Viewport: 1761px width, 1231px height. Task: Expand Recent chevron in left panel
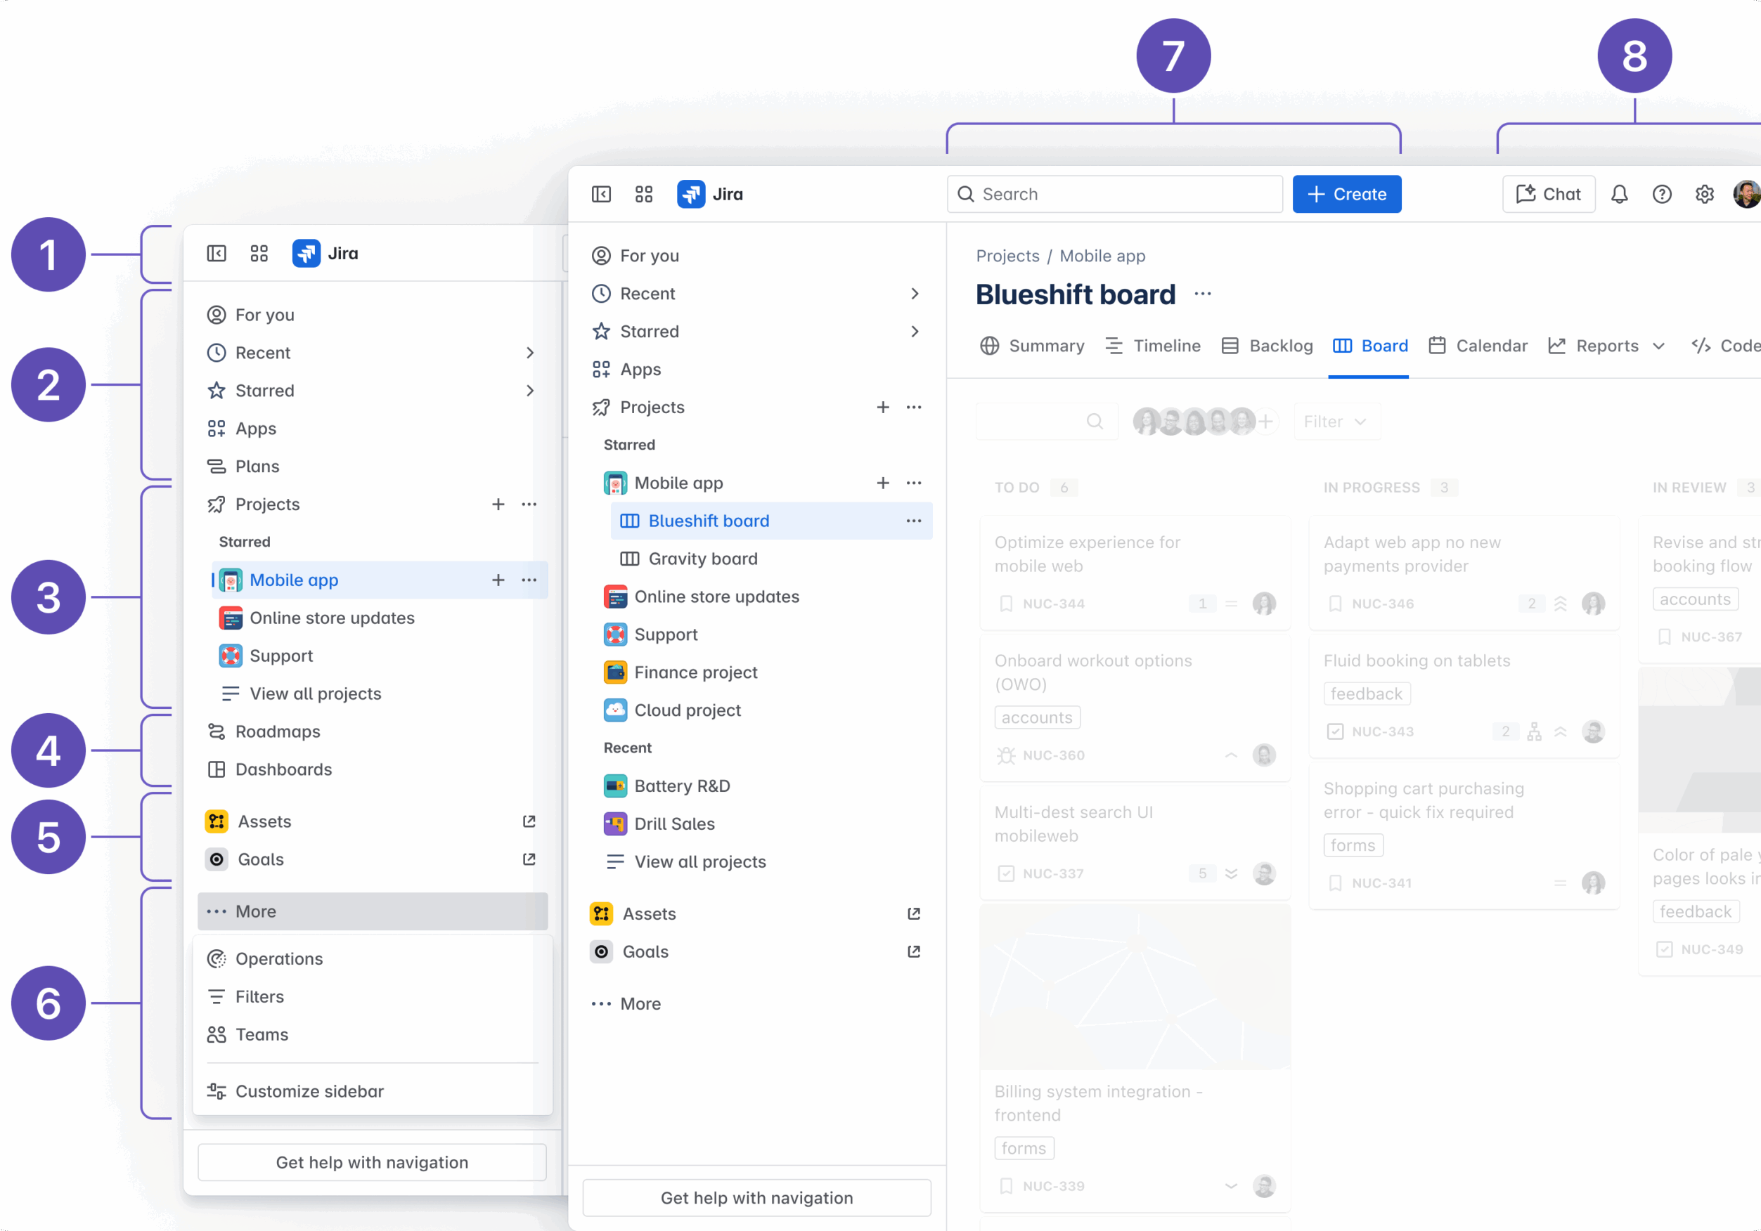tap(529, 353)
